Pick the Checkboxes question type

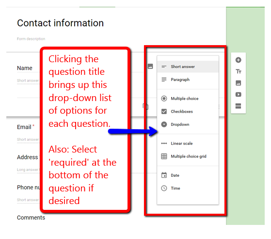tap(188, 112)
